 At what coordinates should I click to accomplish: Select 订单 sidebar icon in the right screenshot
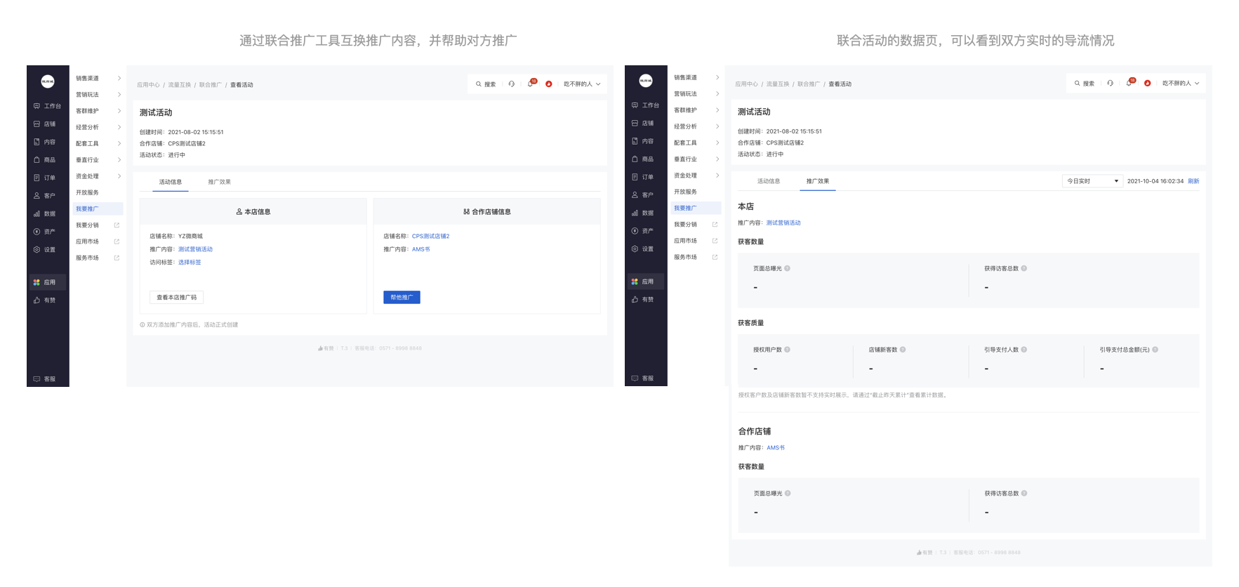pos(635,177)
